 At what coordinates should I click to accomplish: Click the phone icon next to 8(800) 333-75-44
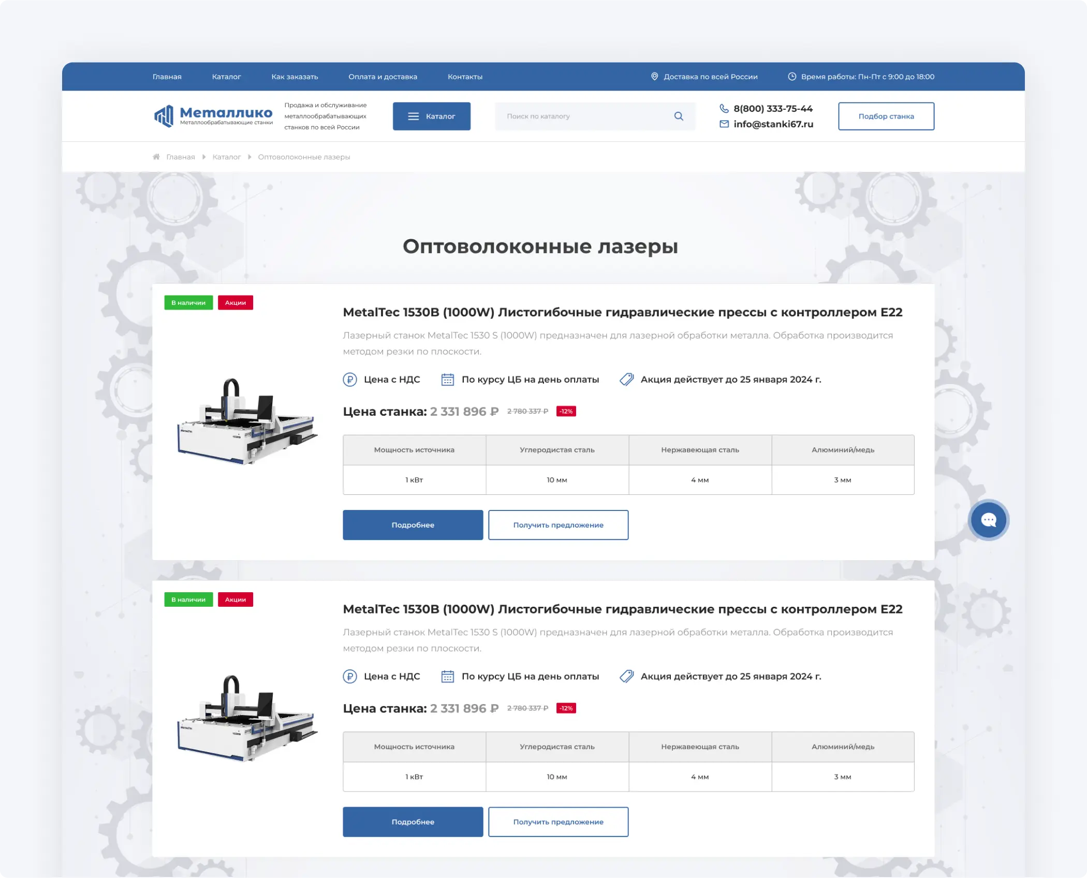click(x=723, y=109)
